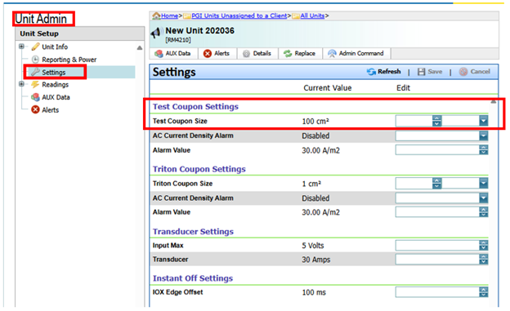Adjust the Input Max spinner
This screenshot has width=510, height=311.
click(484, 246)
